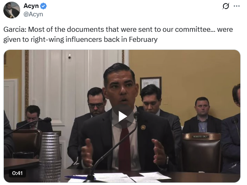Click the microphone head in front of speaker
Screen dimensions: 247x185
[x=136, y=116]
